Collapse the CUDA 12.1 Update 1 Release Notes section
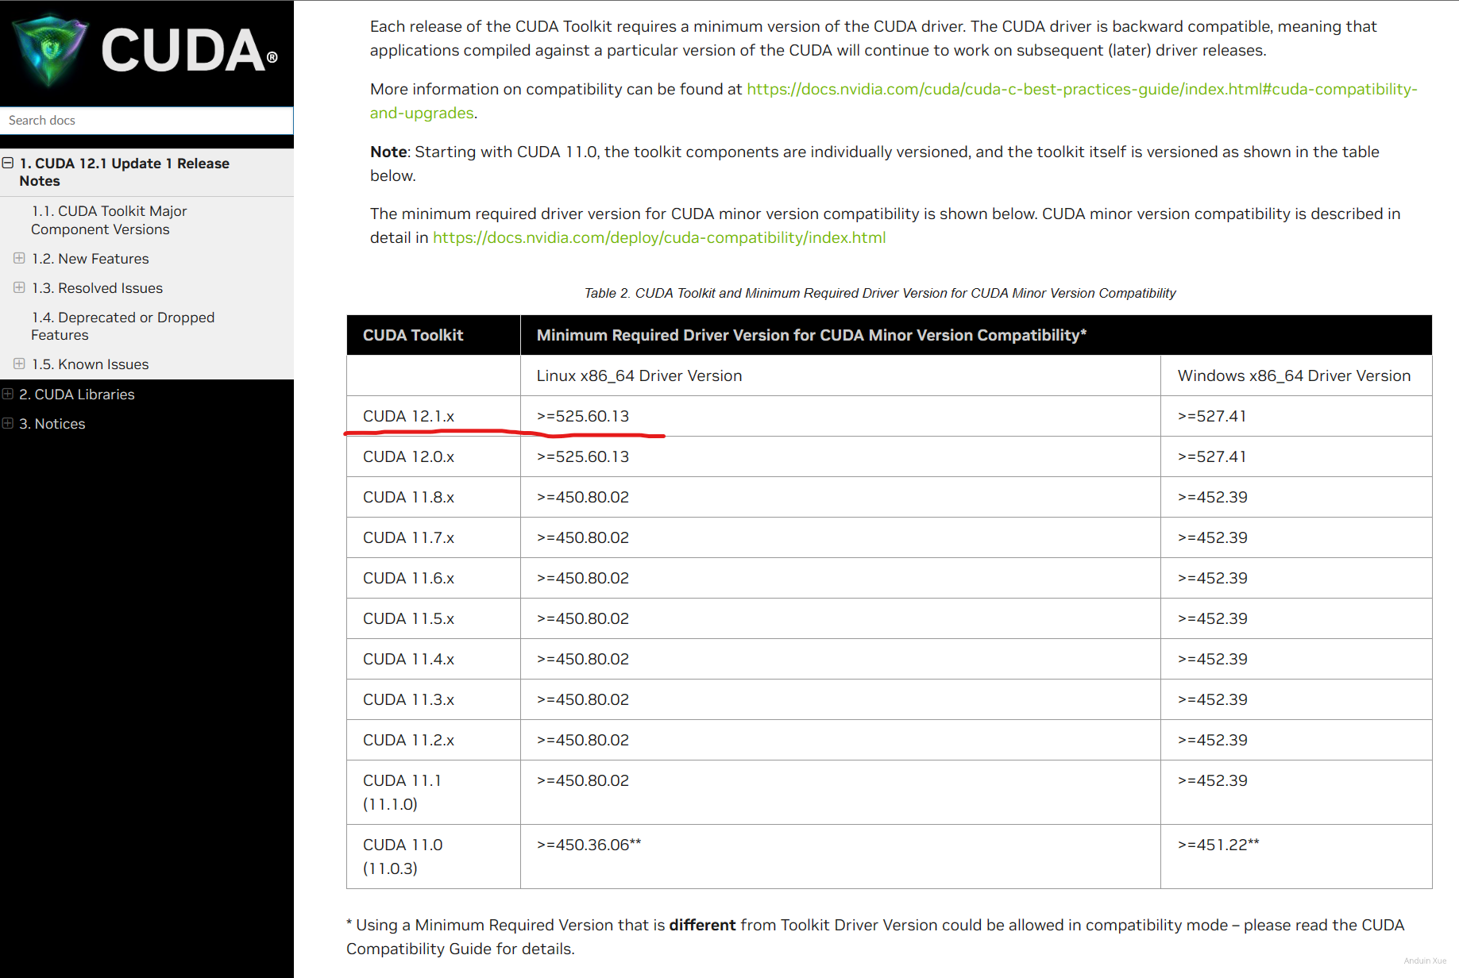 (8, 164)
